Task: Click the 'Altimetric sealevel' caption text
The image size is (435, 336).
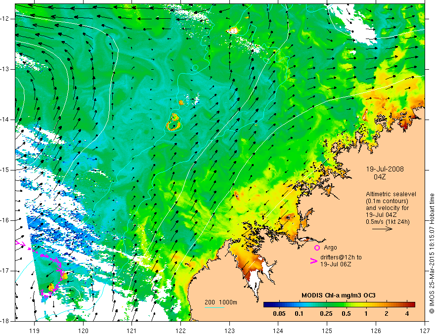Action: click(391, 194)
